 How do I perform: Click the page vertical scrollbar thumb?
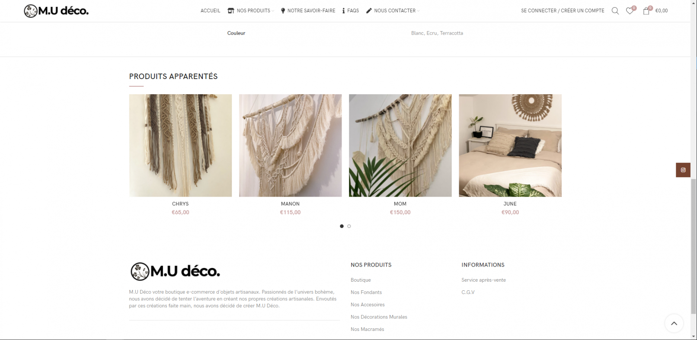pyautogui.click(x=694, y=246)
